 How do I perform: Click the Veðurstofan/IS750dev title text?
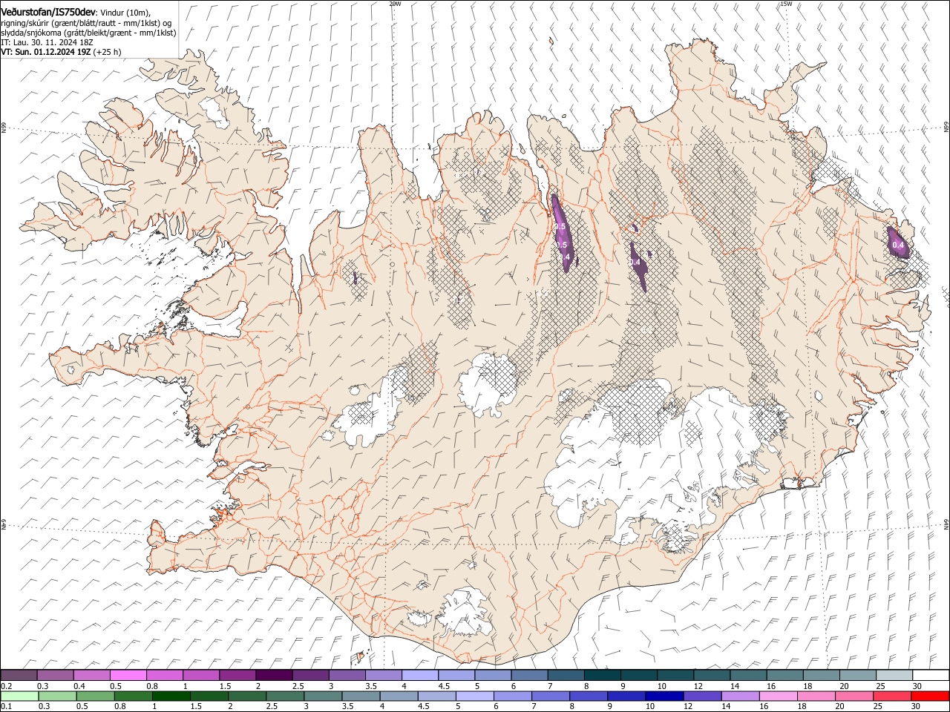tap(48, 12)
